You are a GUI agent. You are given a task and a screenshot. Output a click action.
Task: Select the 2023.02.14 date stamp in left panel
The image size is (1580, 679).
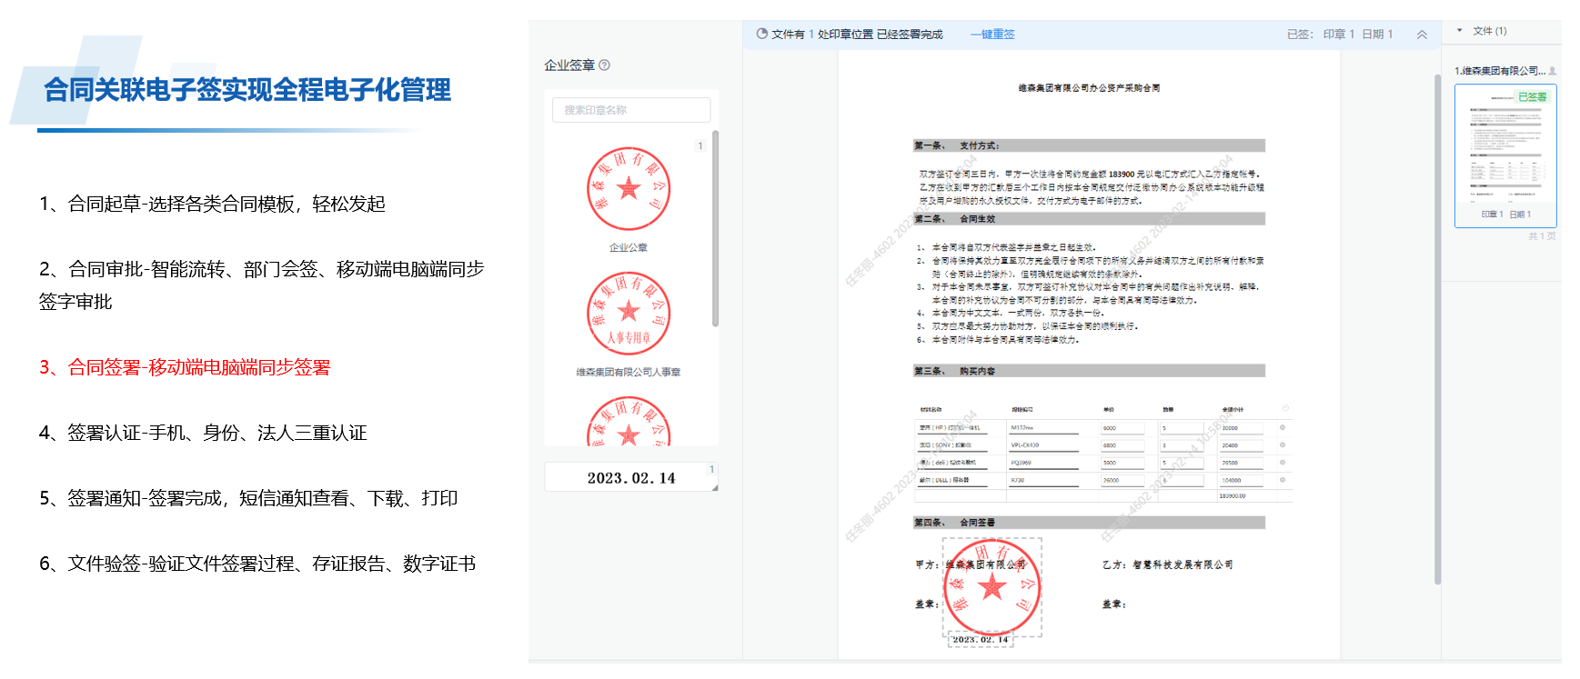631,478
